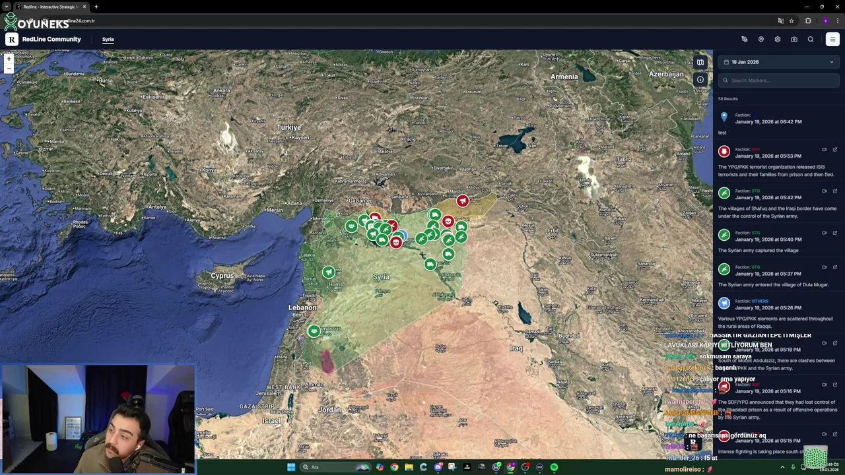Open external link for the 05:37 PM entry
This screenshot has height=475, width=845.
click(835, 267)
